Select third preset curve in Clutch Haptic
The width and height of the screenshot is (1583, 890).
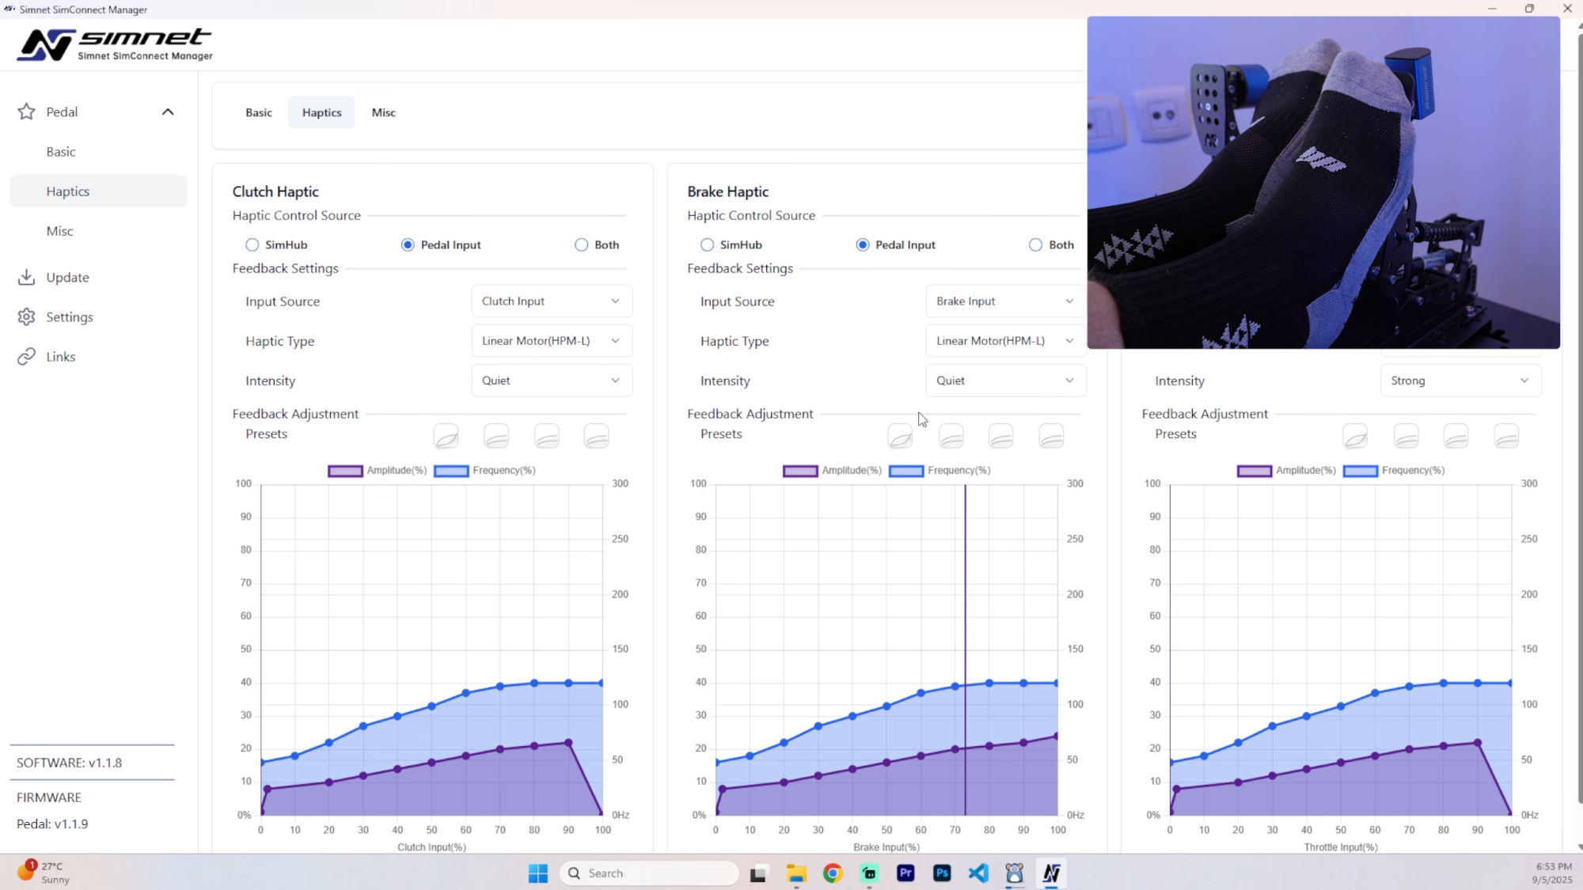546,436
